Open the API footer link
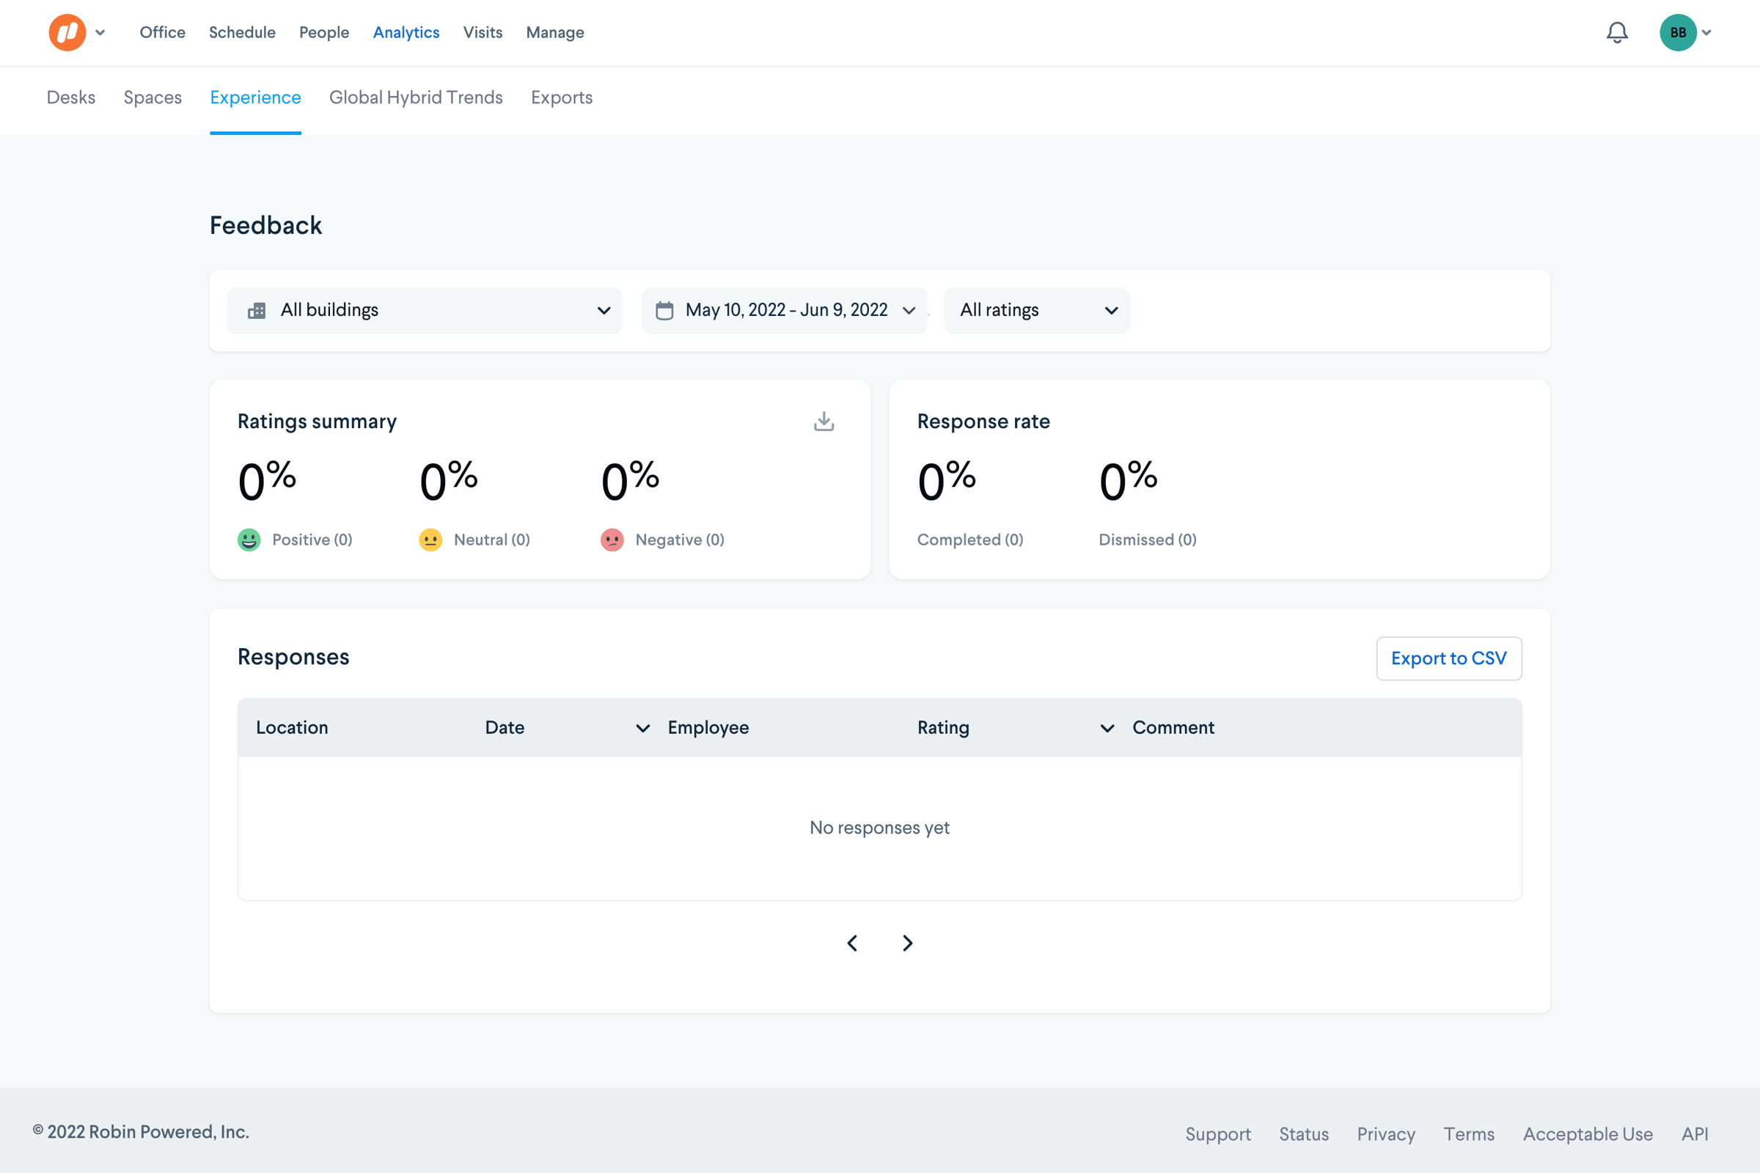 point(1695,1134)
